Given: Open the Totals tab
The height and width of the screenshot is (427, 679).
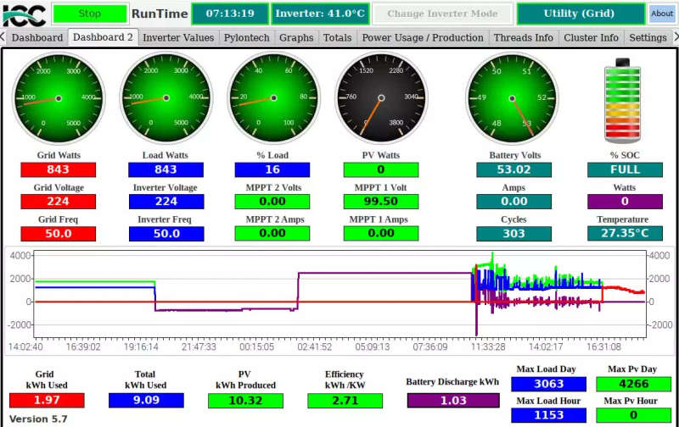Looking at the screenshot, I should (x=337, y=37).
